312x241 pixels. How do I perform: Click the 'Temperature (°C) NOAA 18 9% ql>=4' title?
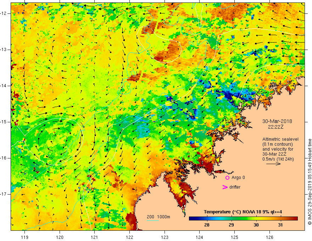coord(243,212)
